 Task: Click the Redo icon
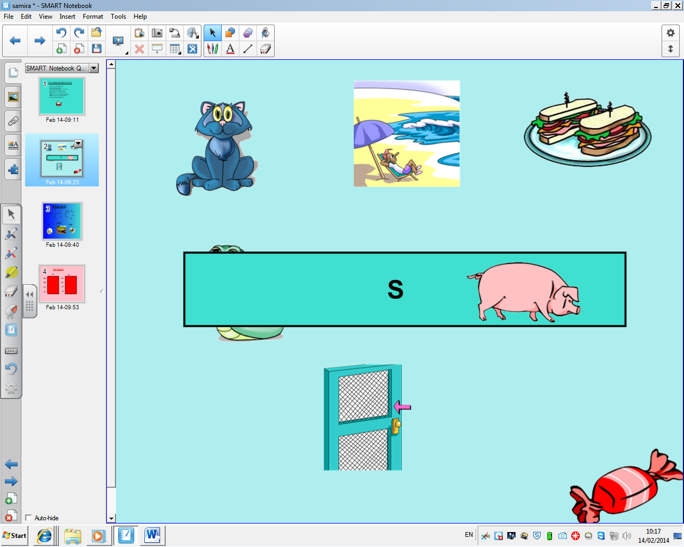coord(79,33)
